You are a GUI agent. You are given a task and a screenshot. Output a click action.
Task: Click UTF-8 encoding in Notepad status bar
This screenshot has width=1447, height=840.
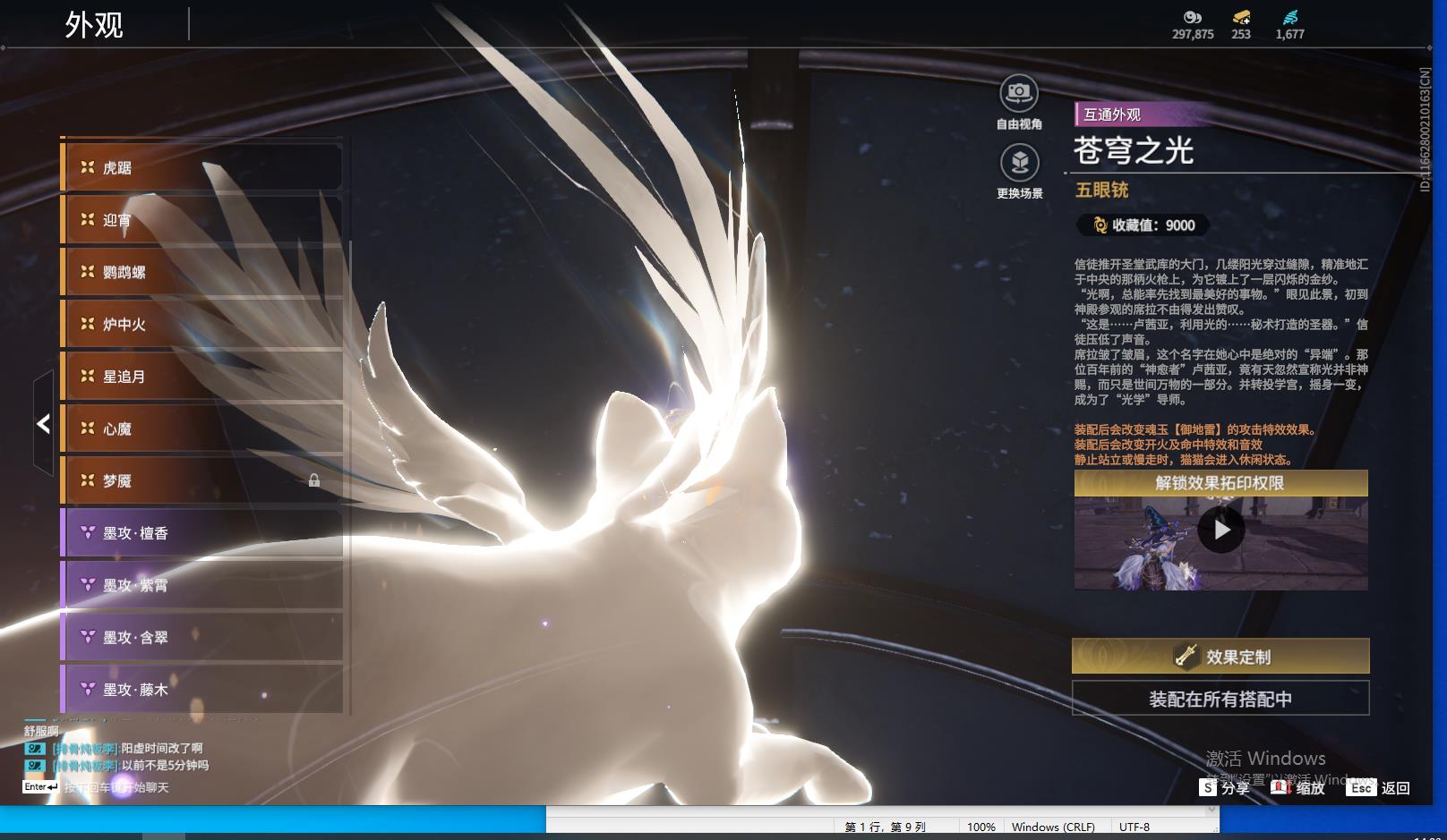[1134, 827]
